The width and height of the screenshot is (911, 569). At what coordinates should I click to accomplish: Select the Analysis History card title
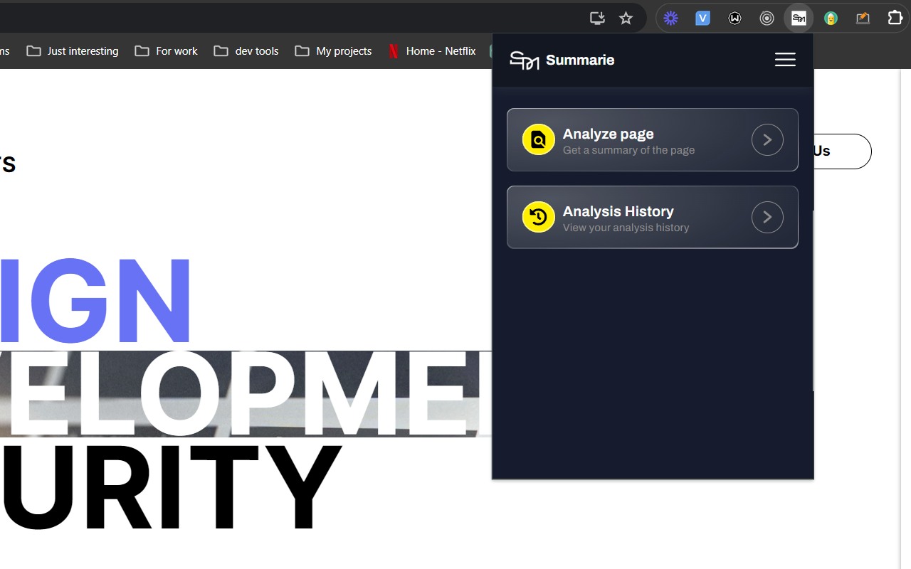618,211
